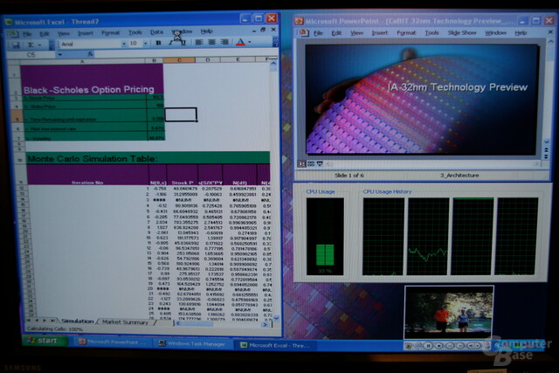This screenshot has height=373, width=559.
Task: Select column A header in Excel
Action: pos(82,61)
